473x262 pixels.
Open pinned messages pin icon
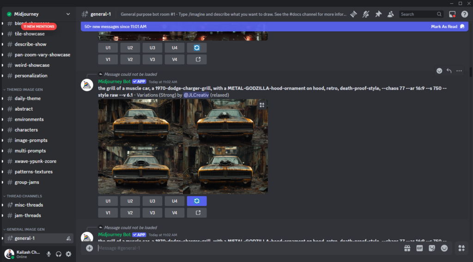click(378, 14)
